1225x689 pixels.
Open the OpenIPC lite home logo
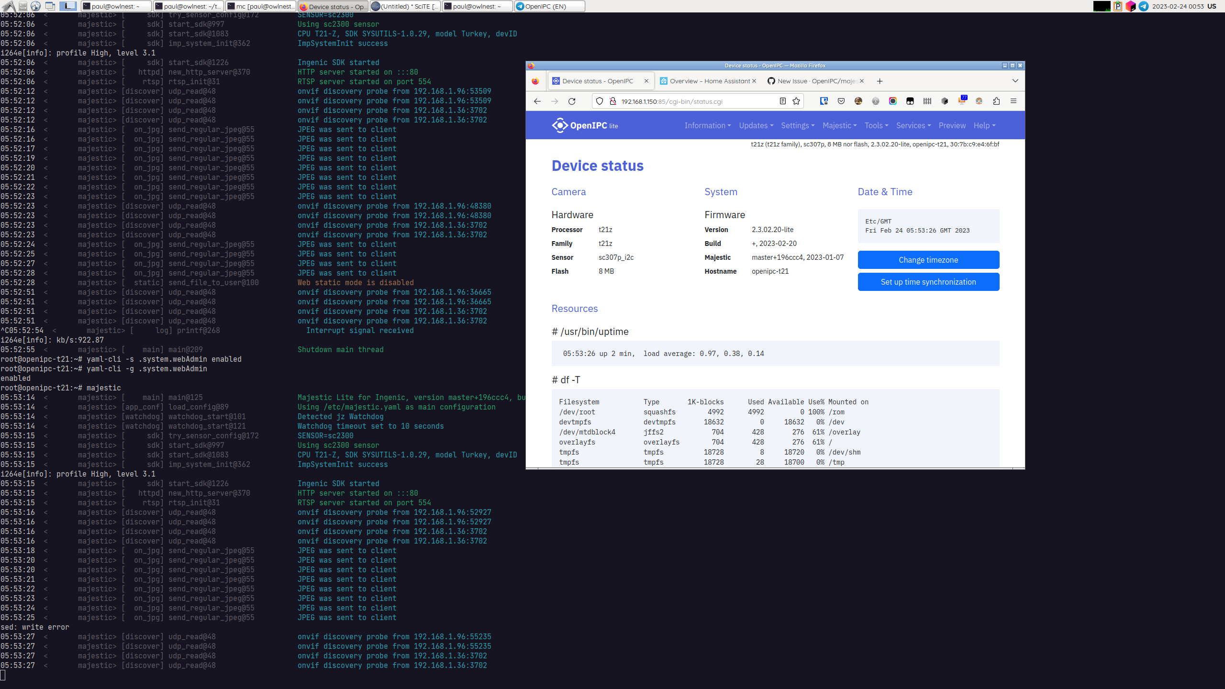click(x=585, y=125)
